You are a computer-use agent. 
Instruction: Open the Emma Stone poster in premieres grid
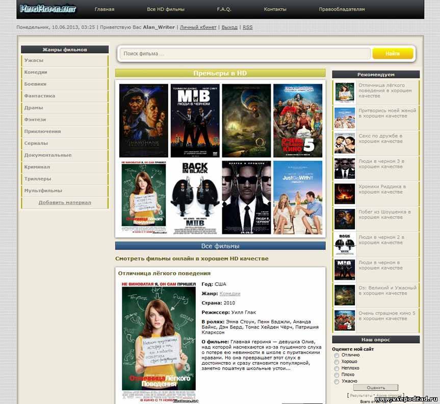click(x=144, y=197)
